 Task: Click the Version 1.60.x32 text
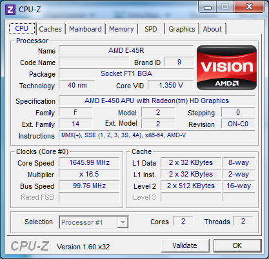click(x=83, y=247)
